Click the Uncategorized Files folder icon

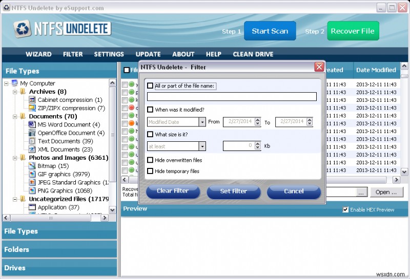click(x=23, y=199)
